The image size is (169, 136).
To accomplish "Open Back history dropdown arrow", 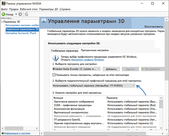I will point(16,14).
